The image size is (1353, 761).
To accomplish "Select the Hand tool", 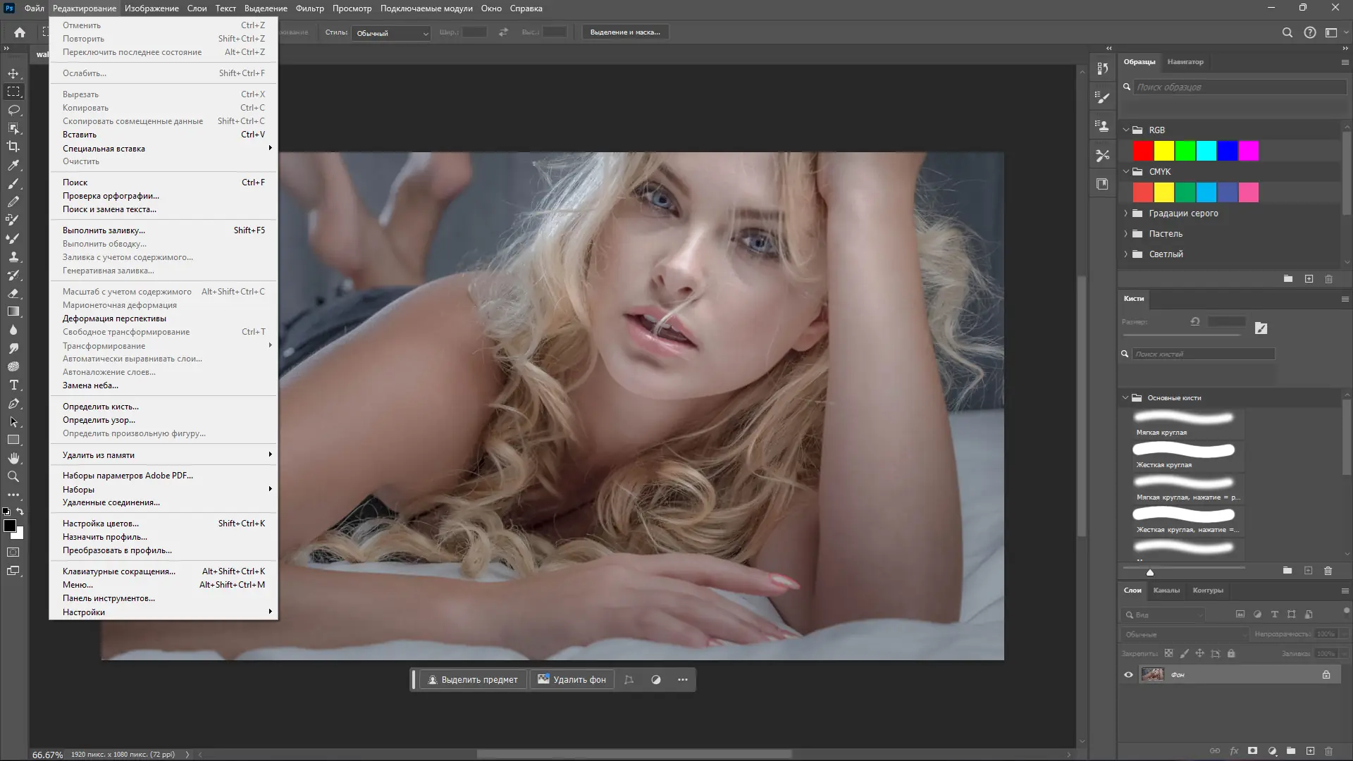I will [x=13, y=458].
